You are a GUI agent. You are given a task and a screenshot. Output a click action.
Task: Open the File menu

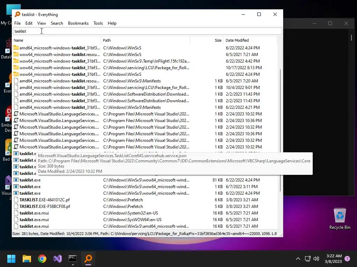[17, 23]
